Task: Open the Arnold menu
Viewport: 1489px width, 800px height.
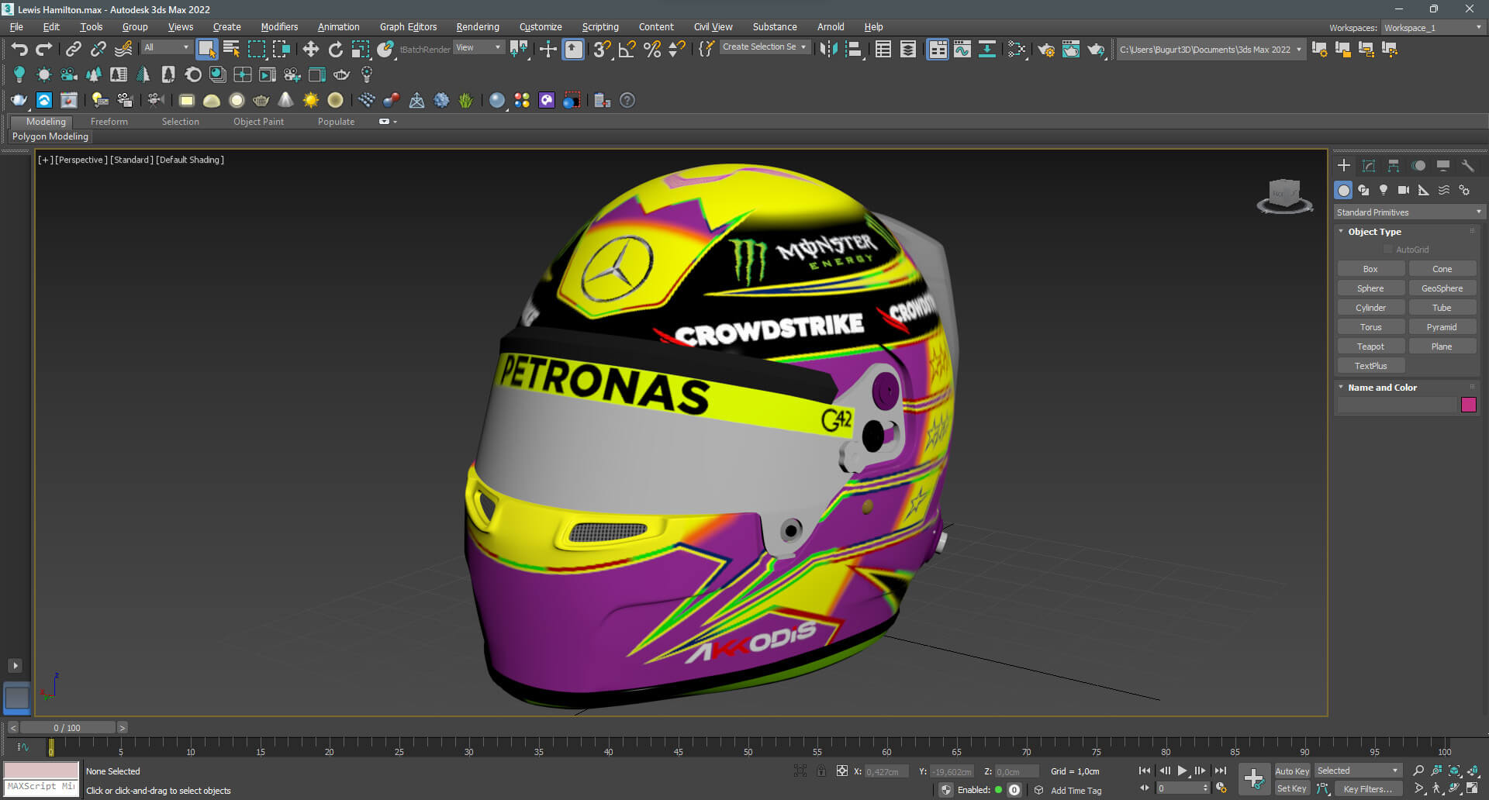Action: click(x=831, y=27)
